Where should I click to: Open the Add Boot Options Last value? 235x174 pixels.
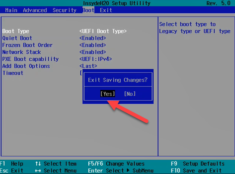pyautogui.click(x=88, y=66)
